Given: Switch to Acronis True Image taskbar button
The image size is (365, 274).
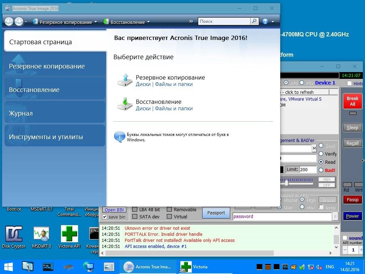Looking at the screenshot, I should 149,267.
